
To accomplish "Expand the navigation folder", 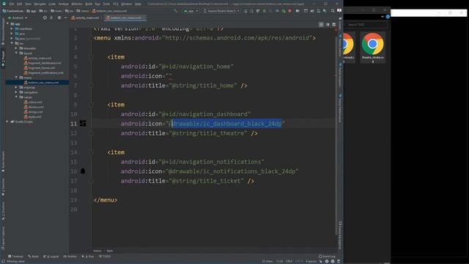I will tap(16, 92).
